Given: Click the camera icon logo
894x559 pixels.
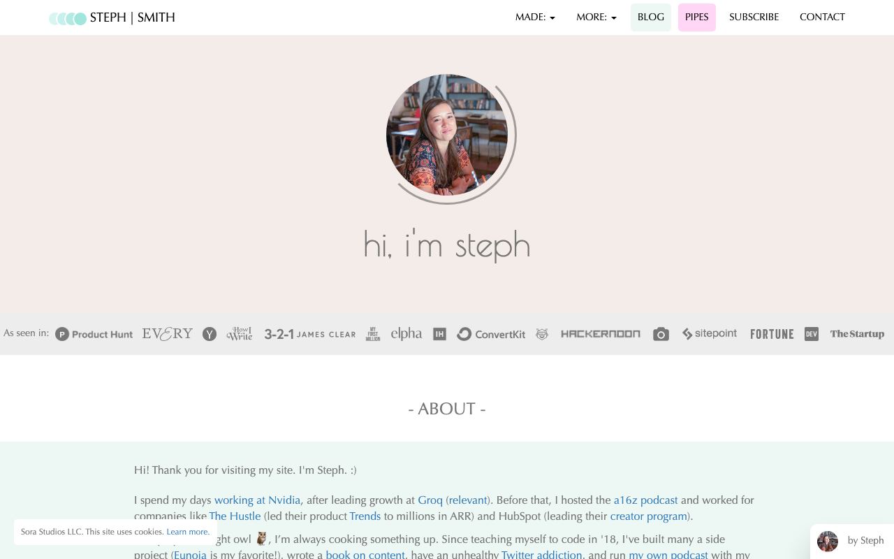Looking at the screenshot, I should pyautogui.click(x=661, y=334).
